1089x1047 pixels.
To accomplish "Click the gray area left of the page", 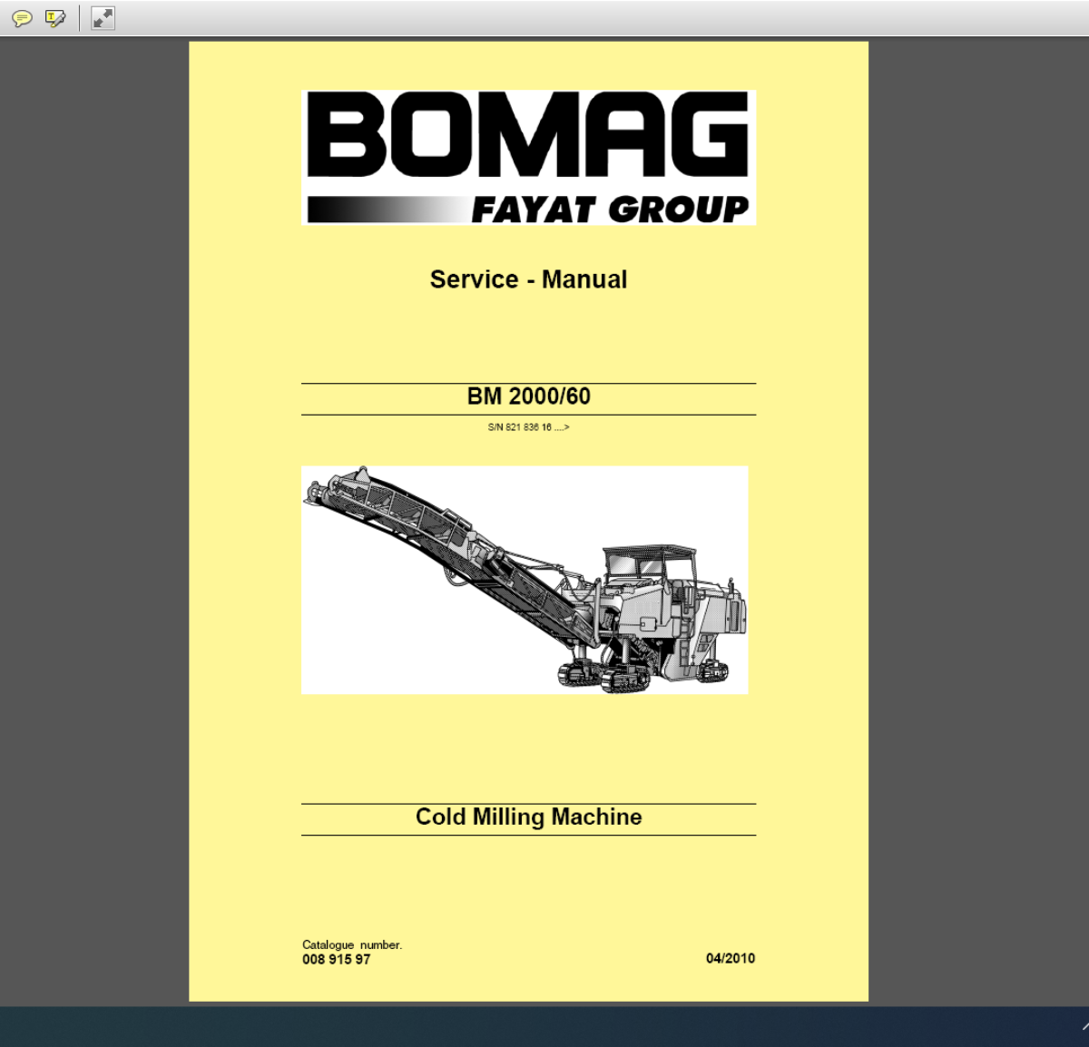I will pos(94,522).
